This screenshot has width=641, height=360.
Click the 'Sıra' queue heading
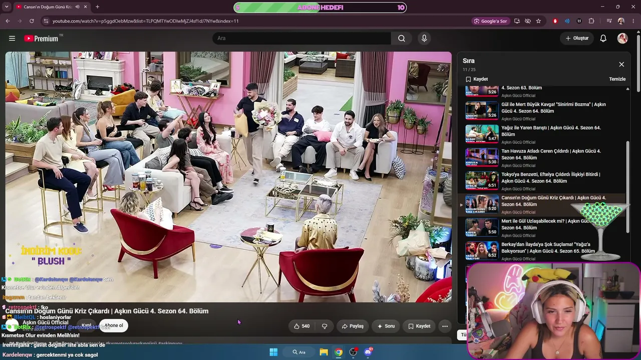469,61
